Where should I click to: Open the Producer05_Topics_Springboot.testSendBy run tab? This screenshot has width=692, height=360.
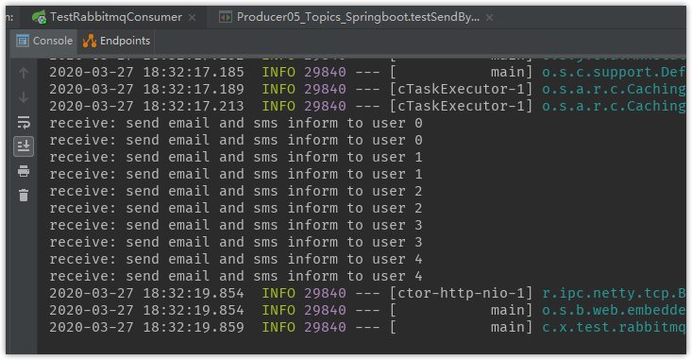tap(358, 17)
